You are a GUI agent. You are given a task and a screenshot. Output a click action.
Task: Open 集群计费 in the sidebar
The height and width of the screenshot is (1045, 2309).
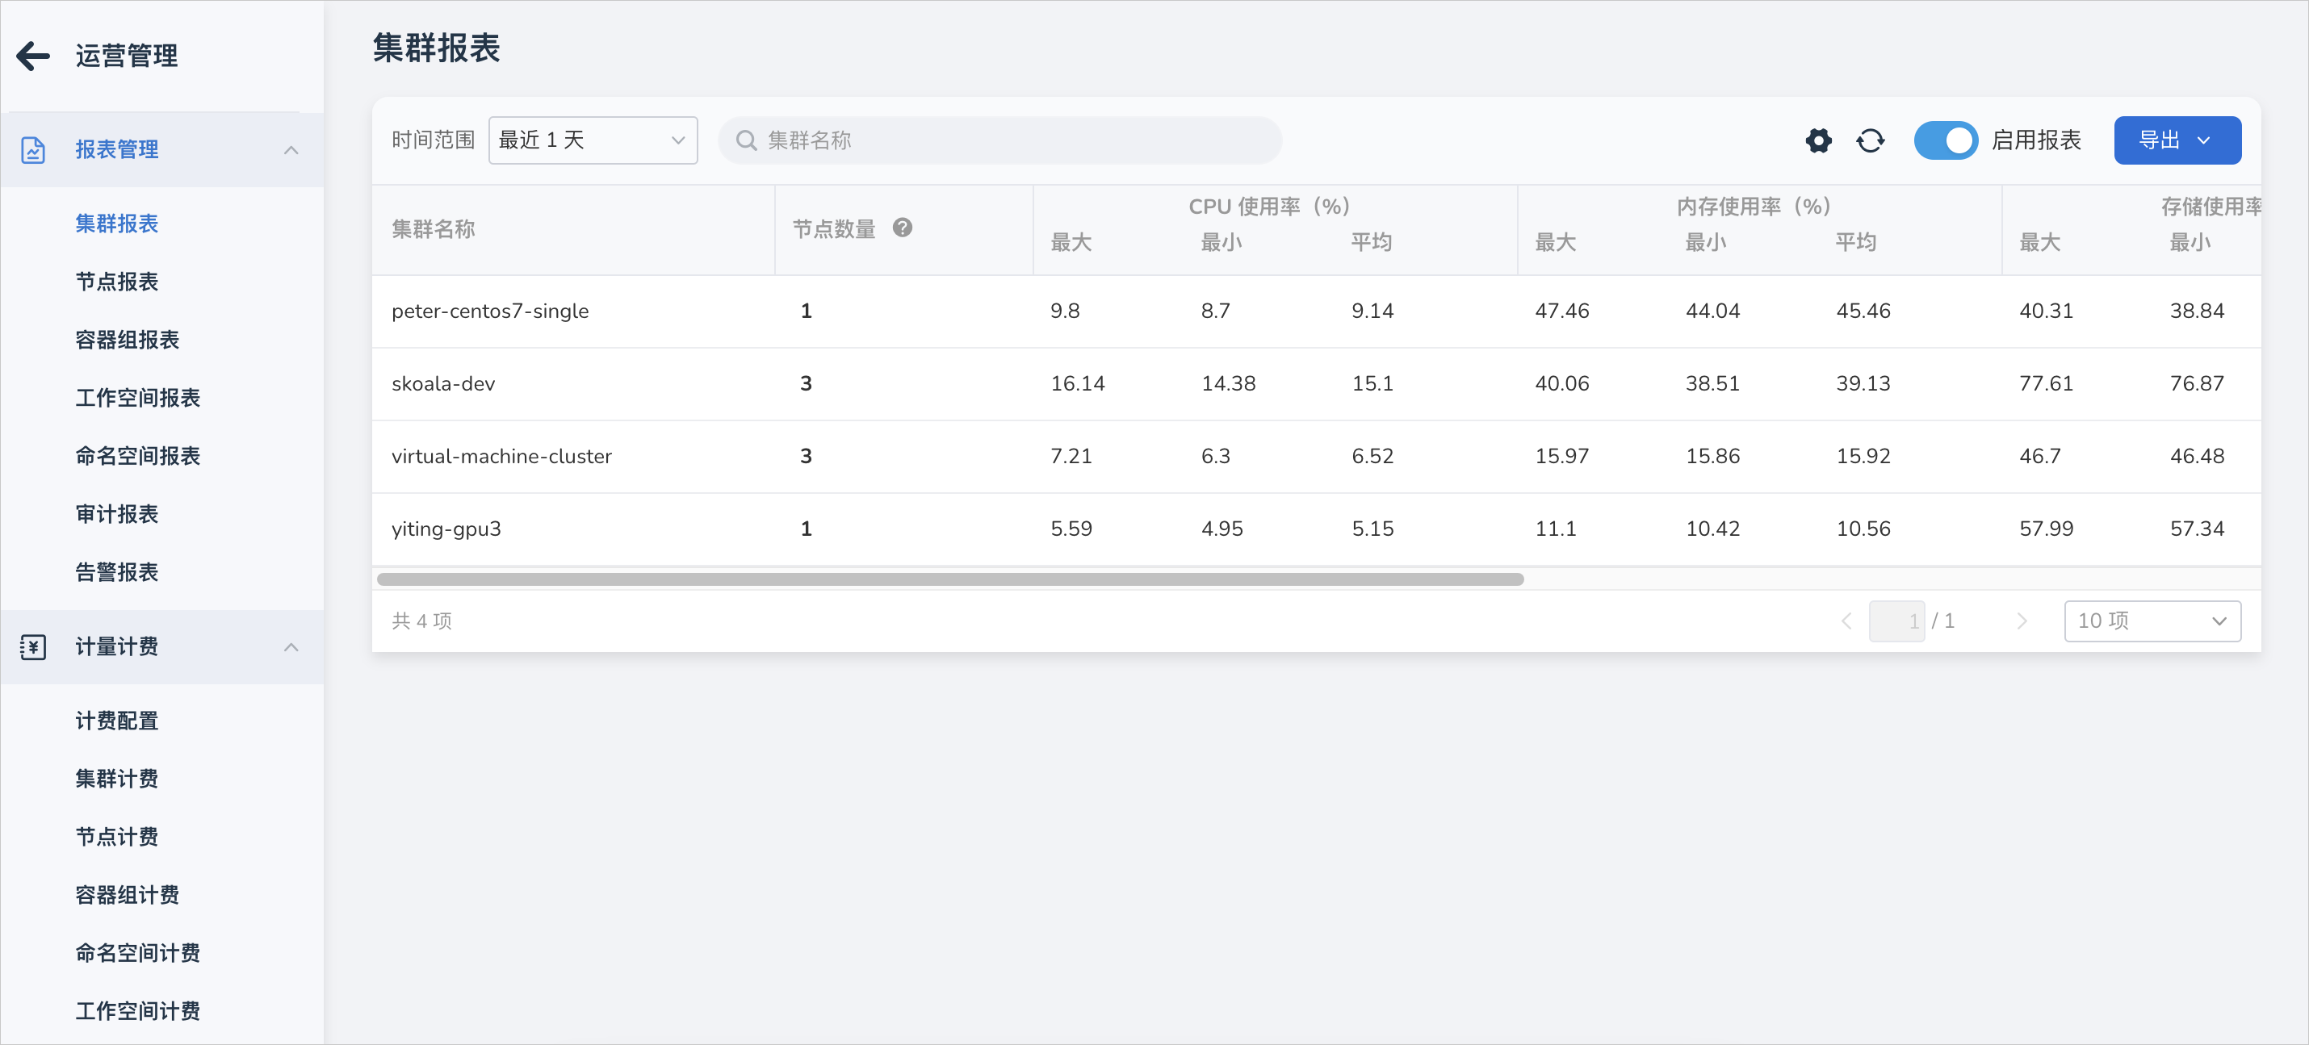coord(116,779)
